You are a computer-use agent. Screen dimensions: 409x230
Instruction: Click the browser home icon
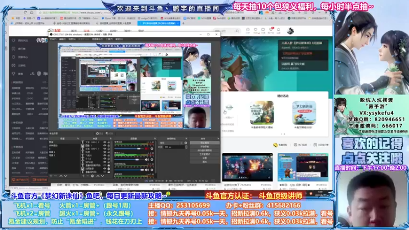pos(31,12)
